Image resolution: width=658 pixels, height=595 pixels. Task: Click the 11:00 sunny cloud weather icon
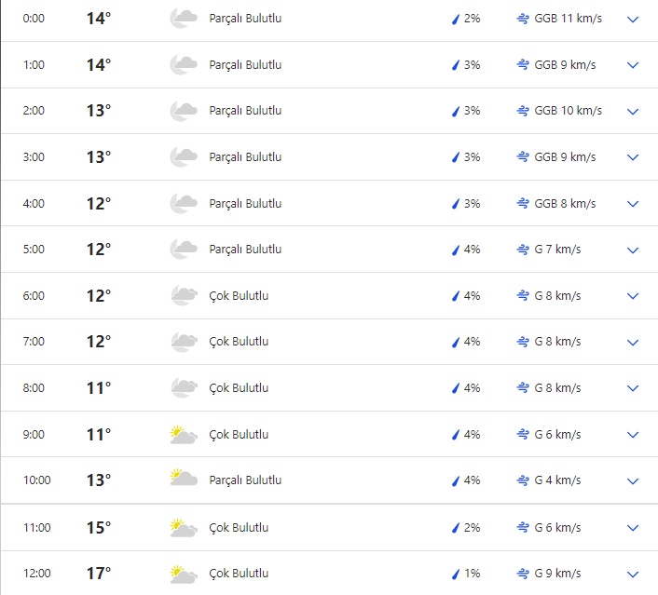[183, 527]
